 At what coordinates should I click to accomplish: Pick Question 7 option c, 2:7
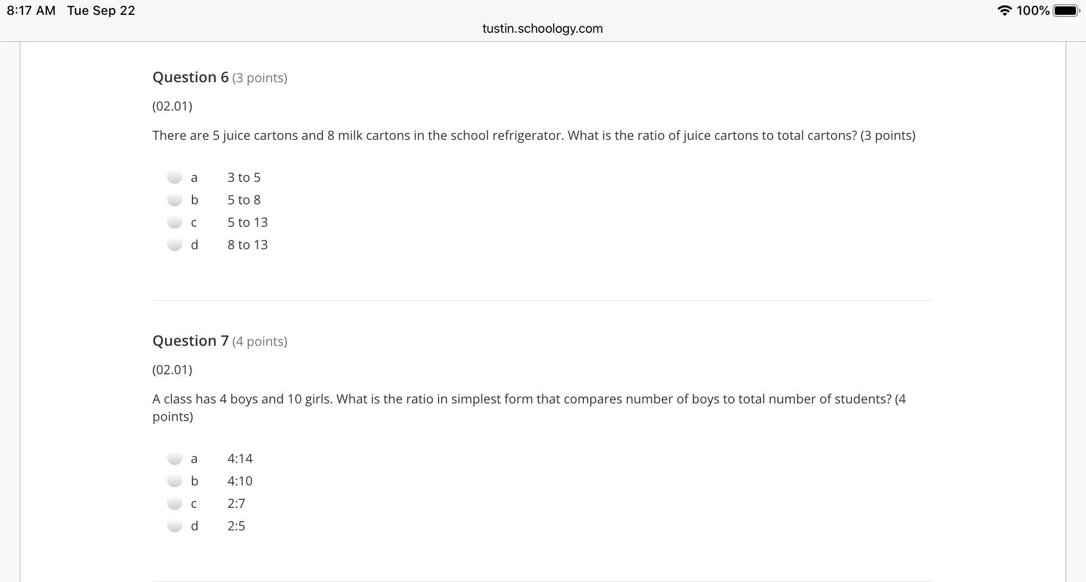174,502
